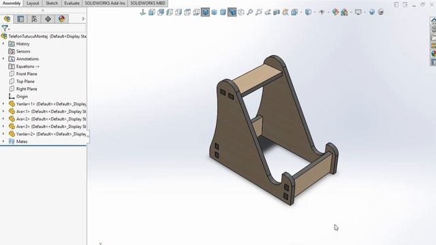Open the FeatureManager design tree tab icon
Screen dimensions: 436x245
[x=7, y=19]
